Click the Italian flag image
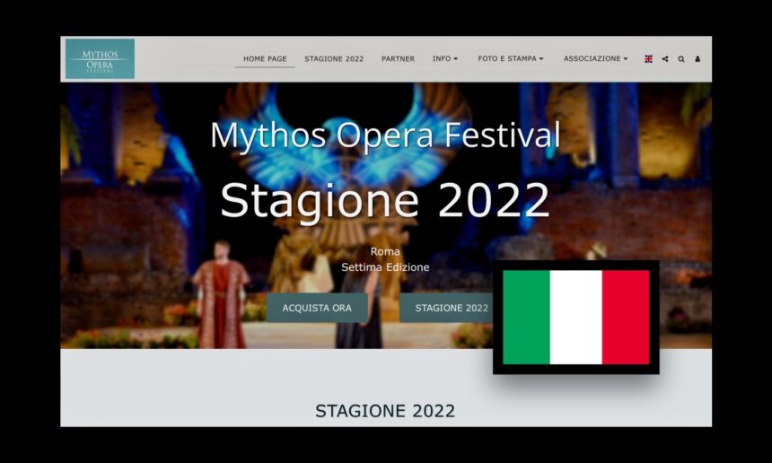The height and width of the screenshot is (463, 772). coord(576,318)
